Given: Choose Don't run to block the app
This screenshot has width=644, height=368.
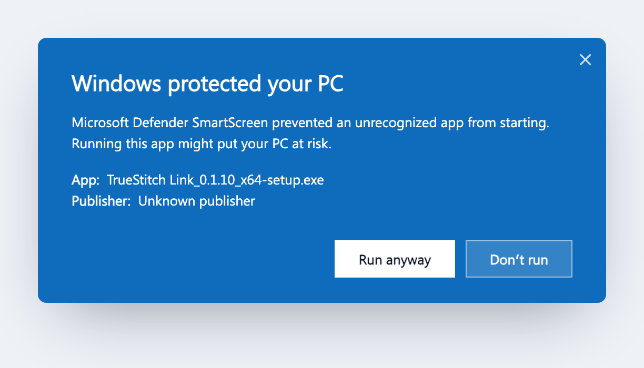Looking at the screenshot, I should (x=519, y=259).
